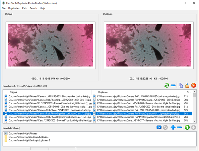The height and width of the screenshot is (151, 199).
Task: Click the 45% similarity value
Action: point(186,103)
